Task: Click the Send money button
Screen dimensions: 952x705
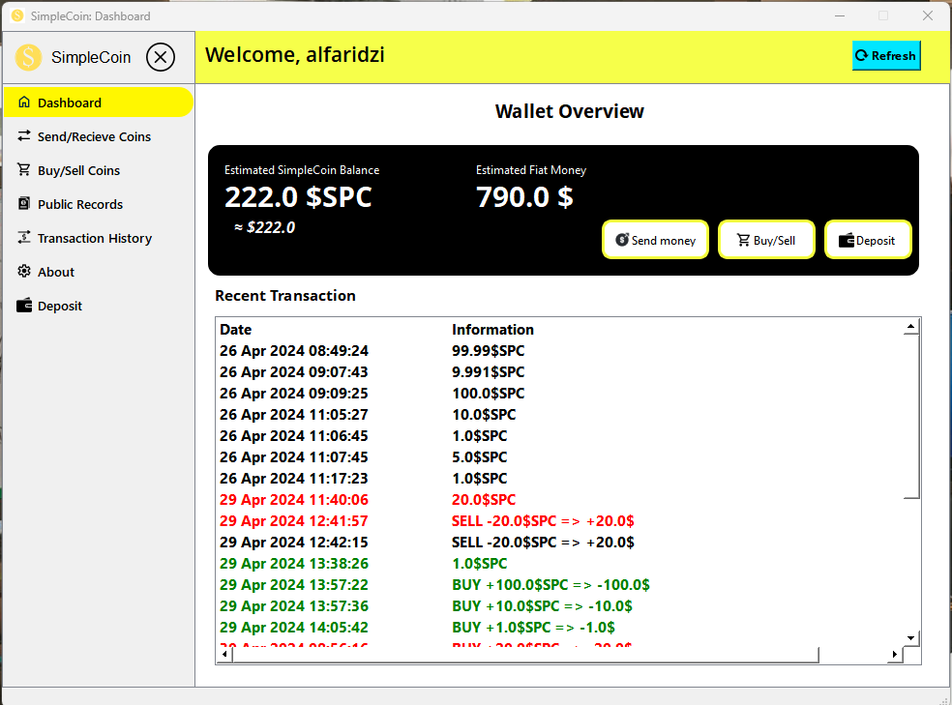Action: coord(655,240)
